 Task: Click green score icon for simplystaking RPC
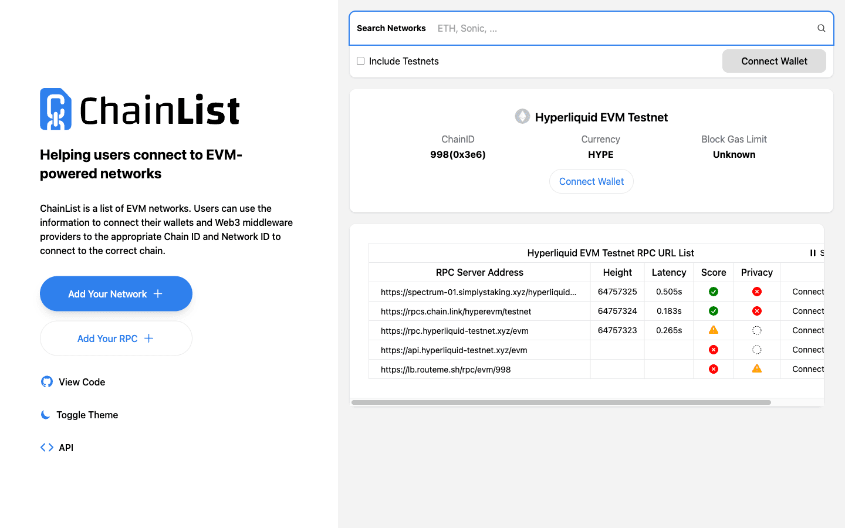714,292
